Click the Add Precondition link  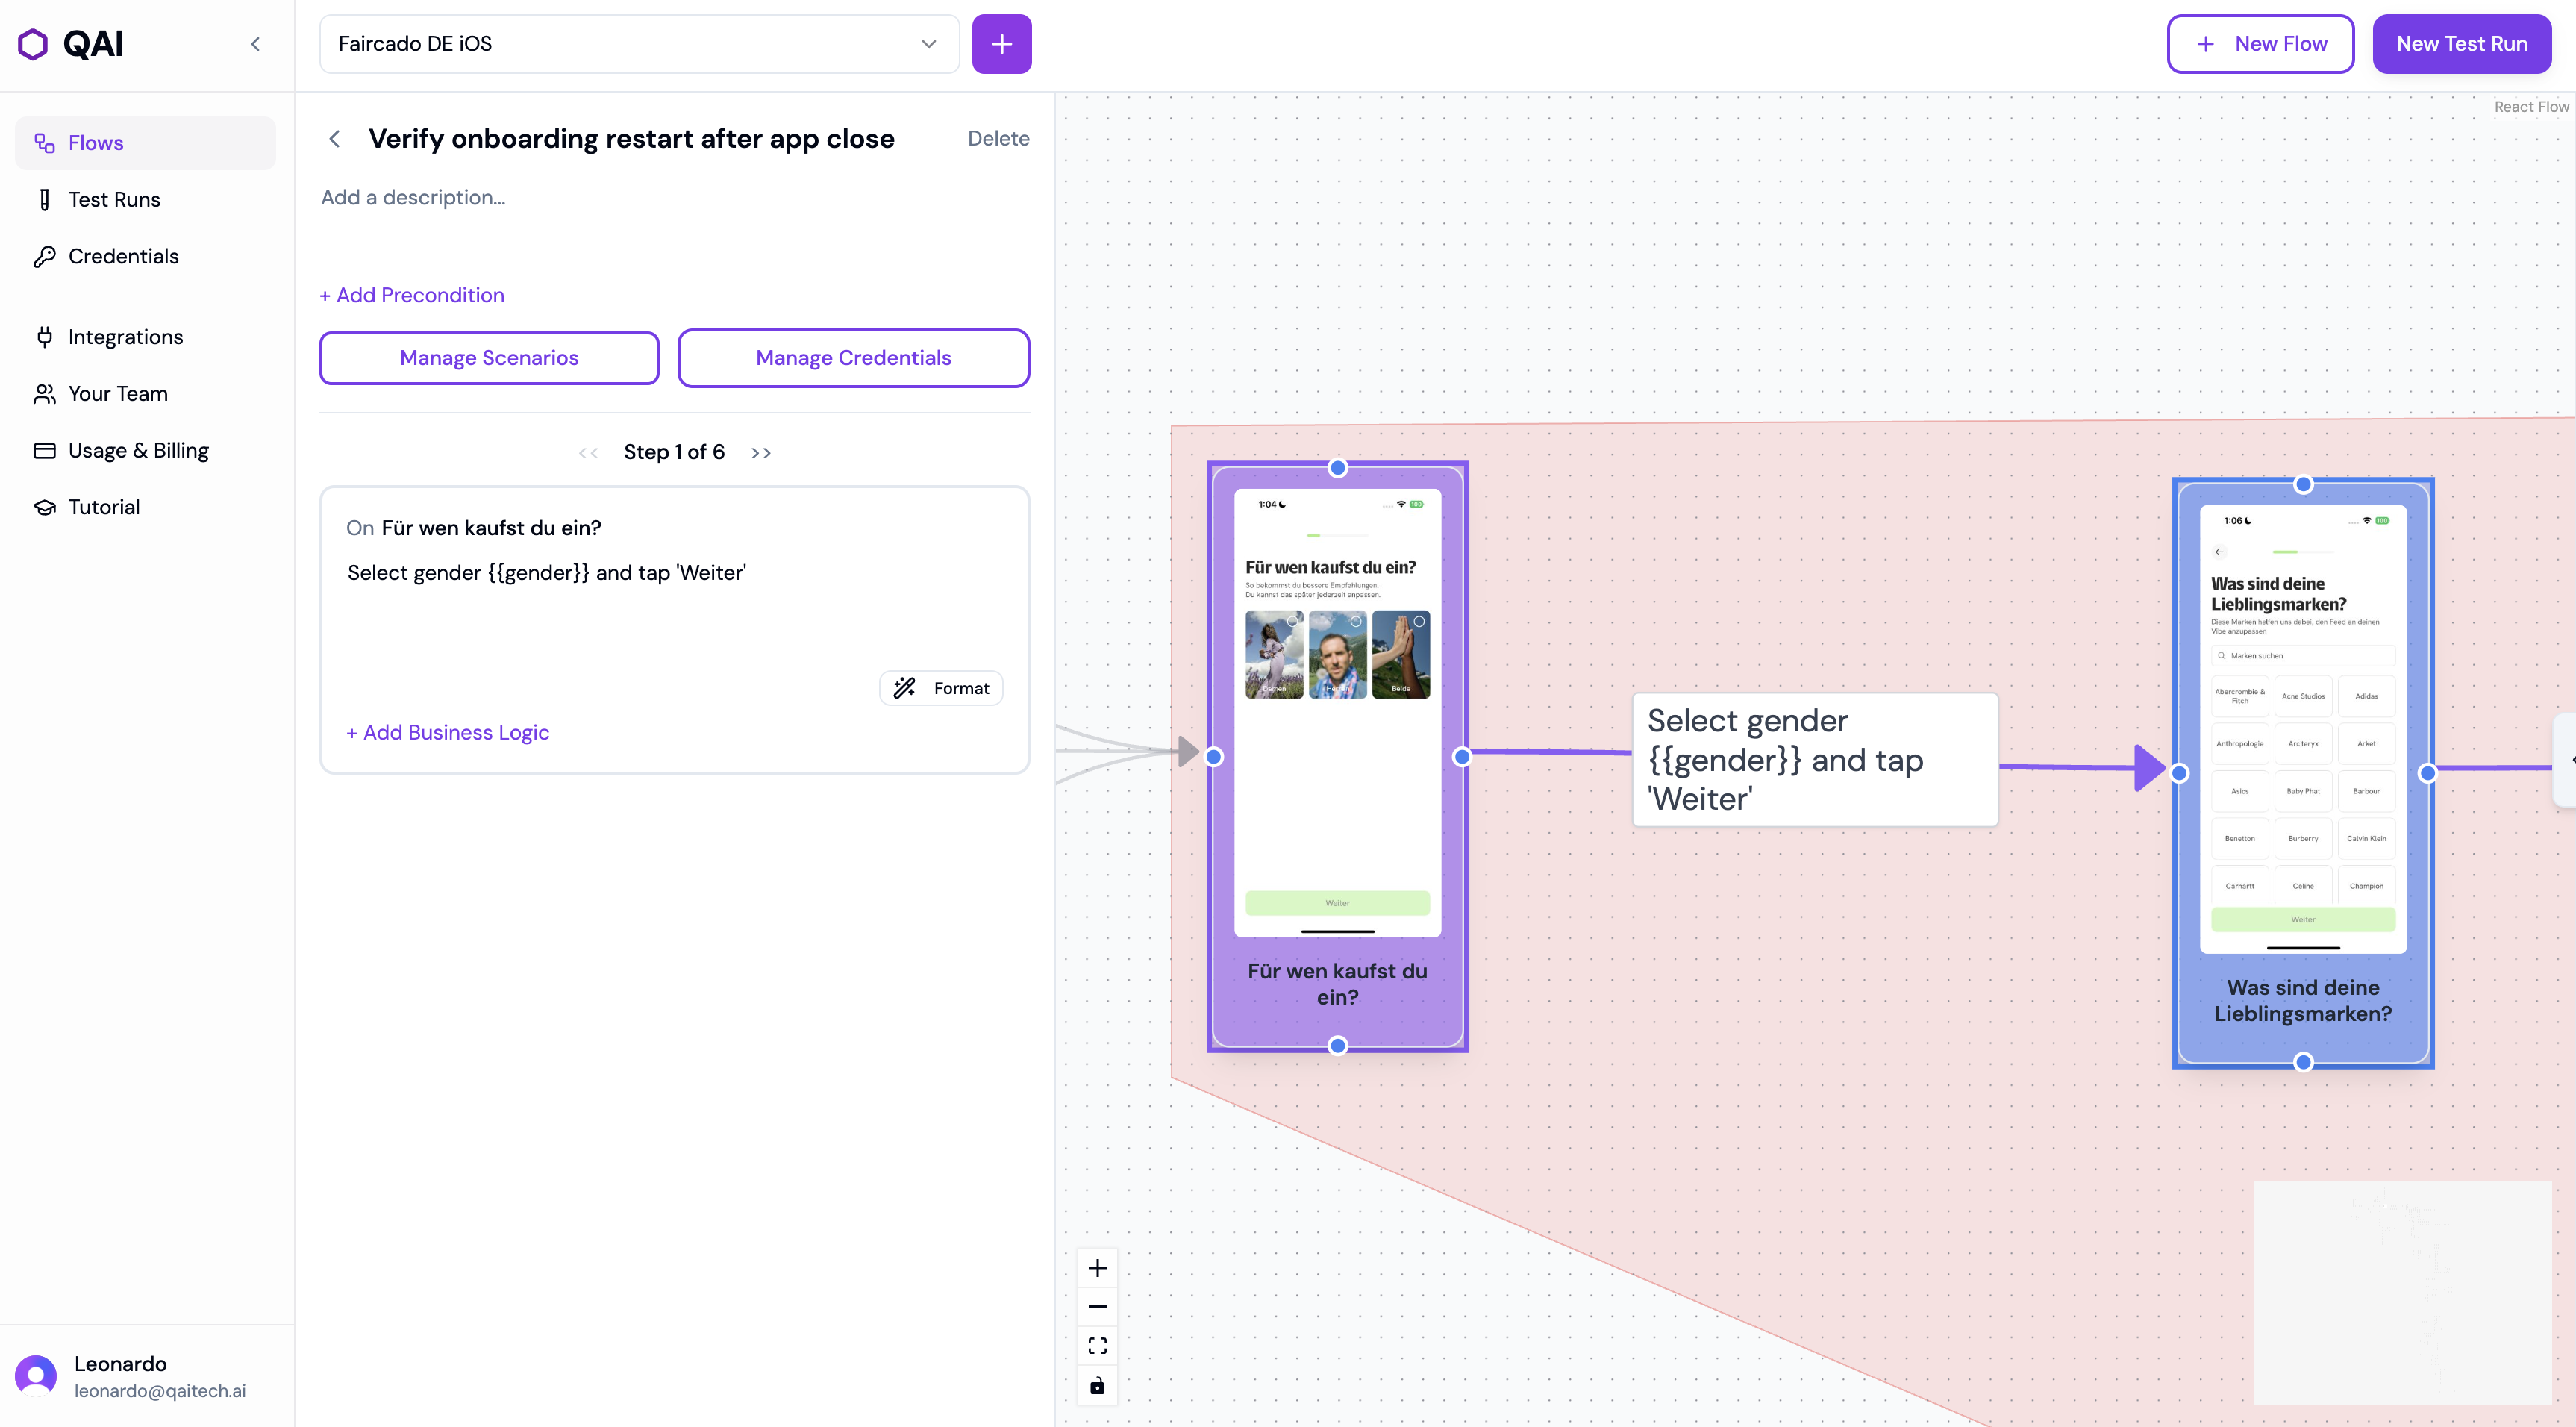(x=412, y=295)
